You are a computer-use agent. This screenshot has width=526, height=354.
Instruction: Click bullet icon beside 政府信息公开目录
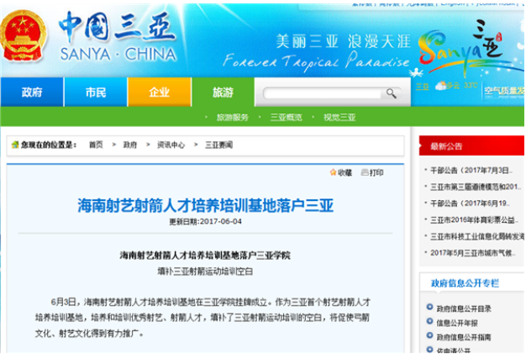(x=429, y=307)
